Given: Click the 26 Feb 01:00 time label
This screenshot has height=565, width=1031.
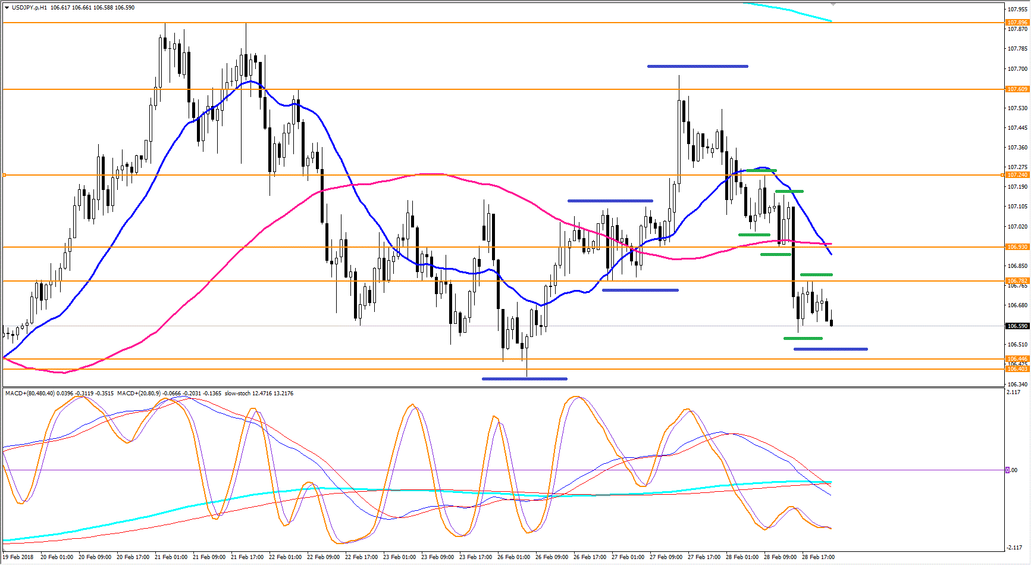Looking at the screenshot, I should pos(513,557).
